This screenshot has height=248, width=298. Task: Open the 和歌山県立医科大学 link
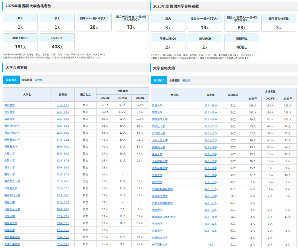click(x=164, y=217)
